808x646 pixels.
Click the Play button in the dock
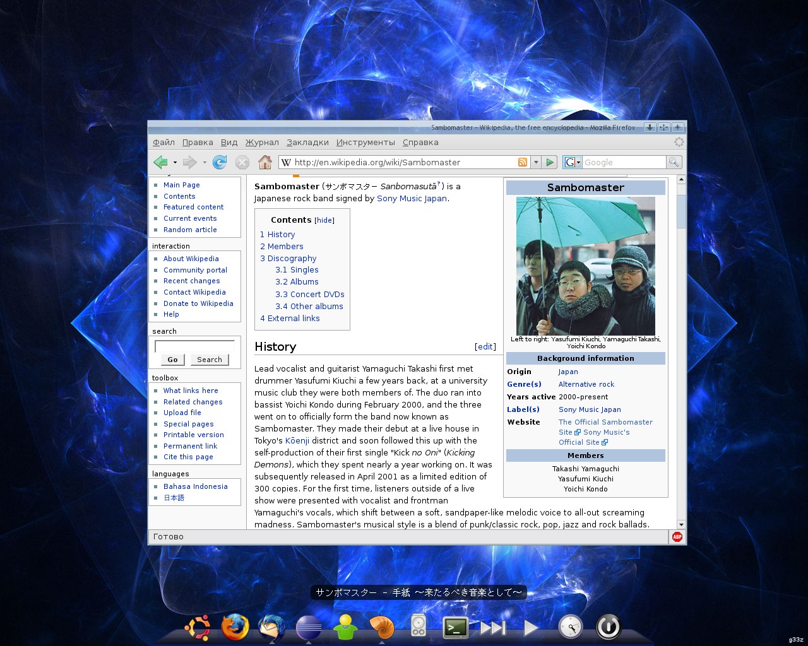click(531, 627)
